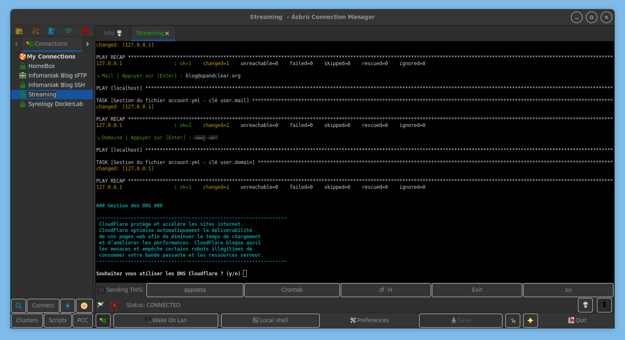Click the edit connection pencil icon
This screenshot has height=340, width=625.
(x=52, y=31)
